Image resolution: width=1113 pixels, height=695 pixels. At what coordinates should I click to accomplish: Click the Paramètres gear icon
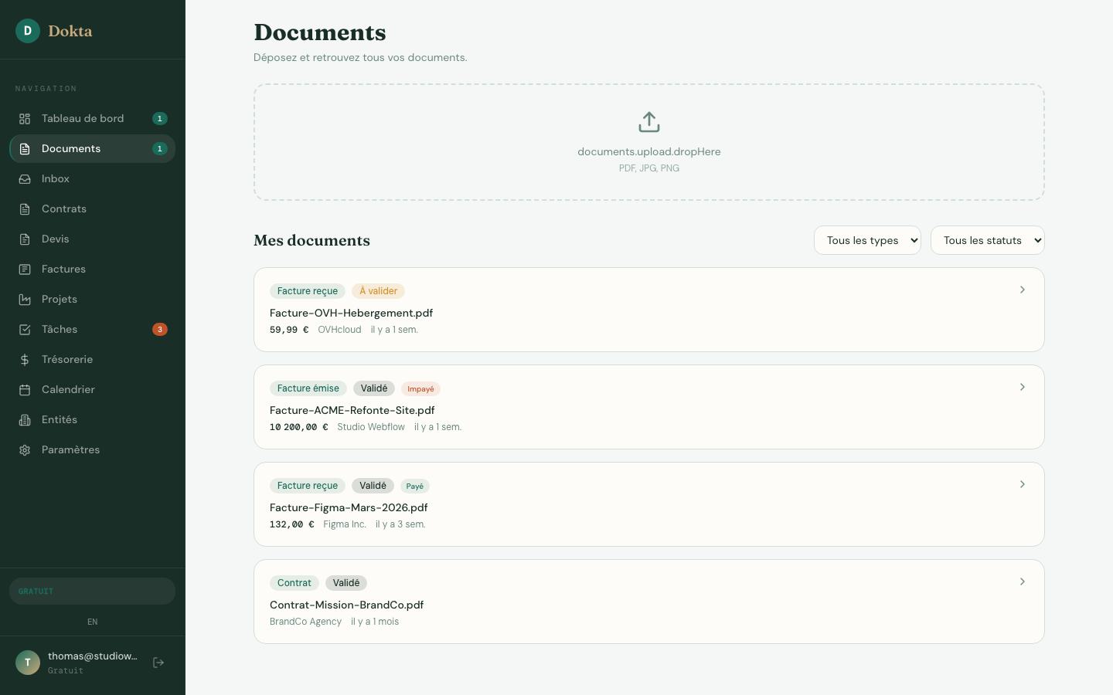point(25,450)
